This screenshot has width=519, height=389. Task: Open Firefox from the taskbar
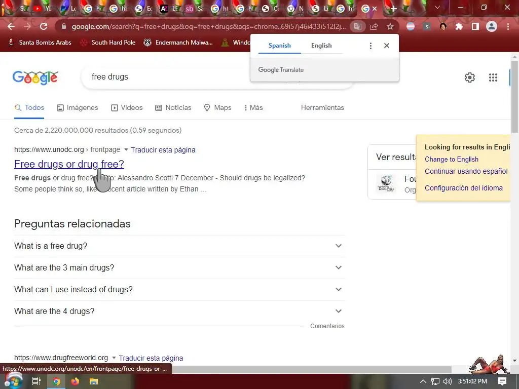(x=75, y=381)
